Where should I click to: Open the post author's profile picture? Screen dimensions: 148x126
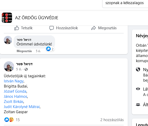(x=9, y=66)
